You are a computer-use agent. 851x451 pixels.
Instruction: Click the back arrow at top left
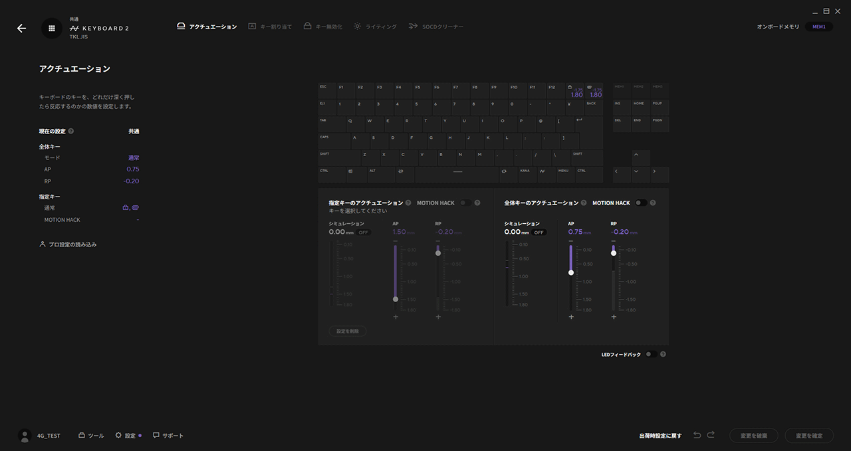pos(21,28)
